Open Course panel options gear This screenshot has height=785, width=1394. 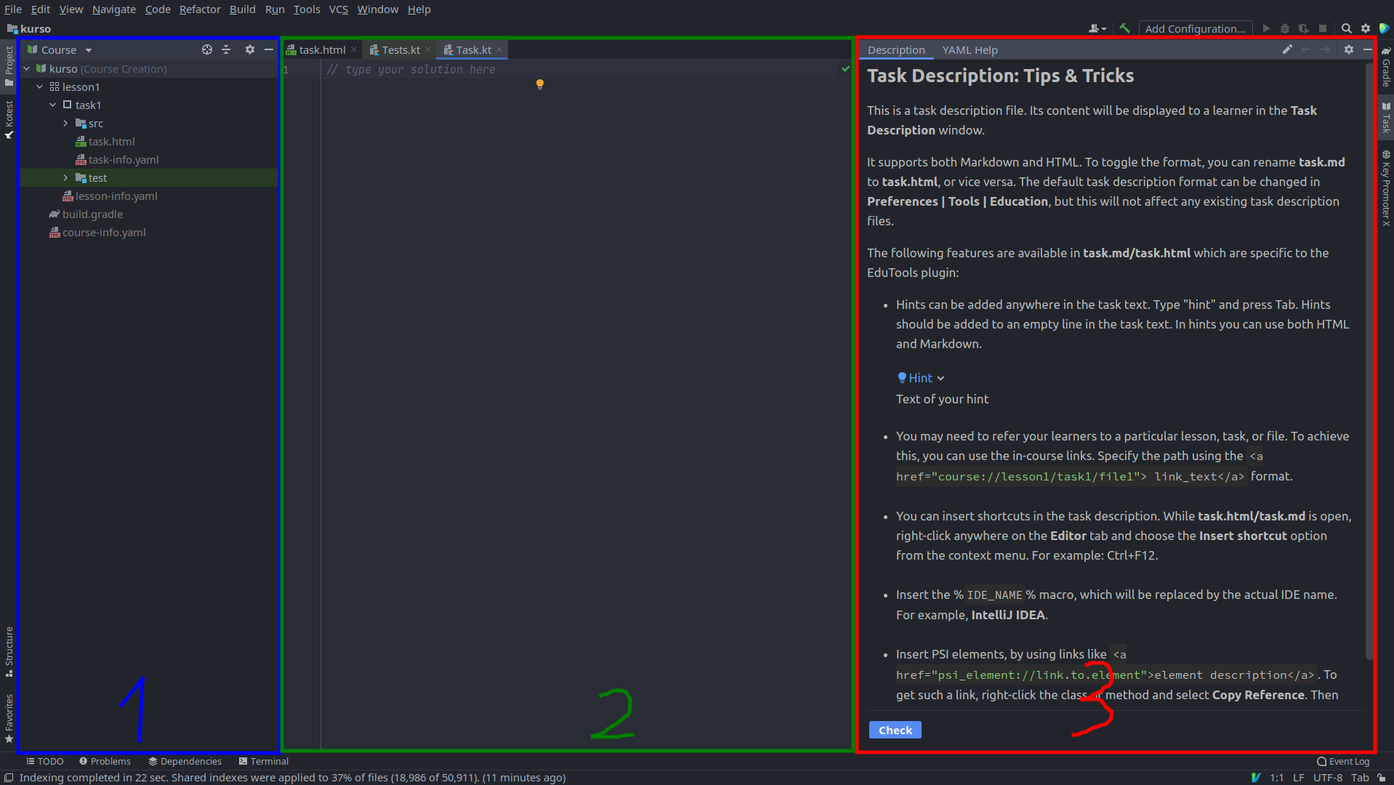point(249,49)
